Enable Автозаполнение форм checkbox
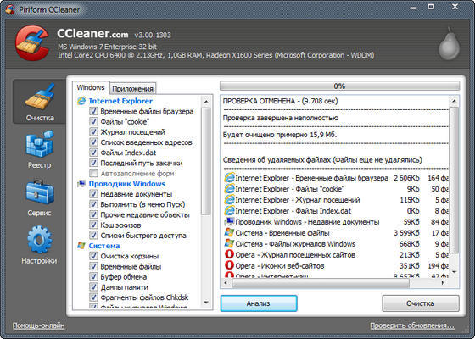 click(93, 174)
